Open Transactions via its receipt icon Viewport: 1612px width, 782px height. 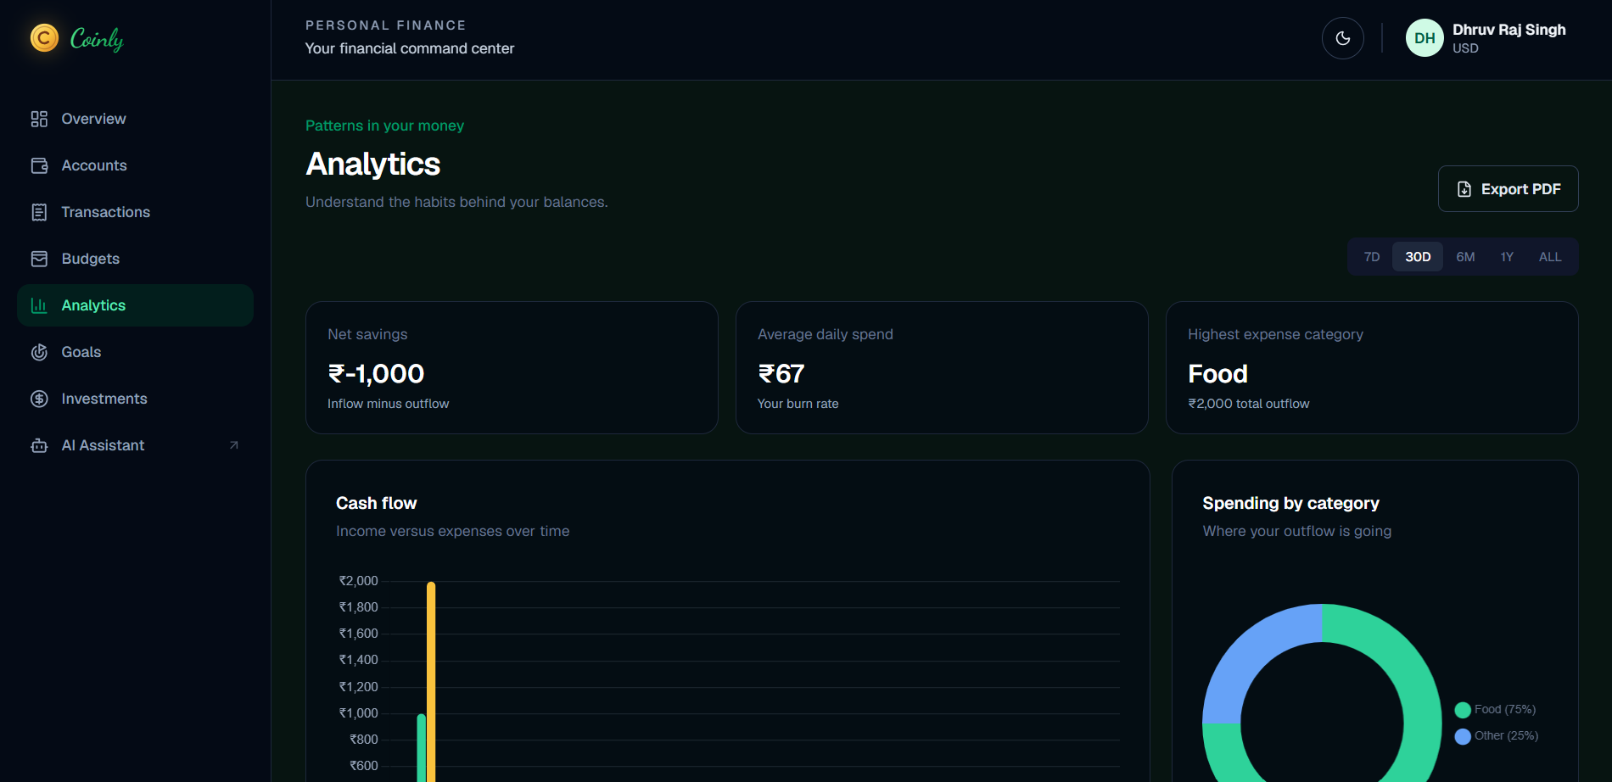[x=39, y=212]
